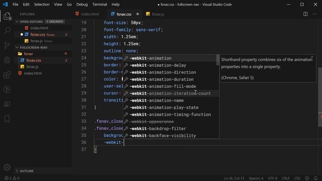Click the suggestion list scrollbar thumb
The width and height of the screenshot is (322, 181).
[218, 60]
